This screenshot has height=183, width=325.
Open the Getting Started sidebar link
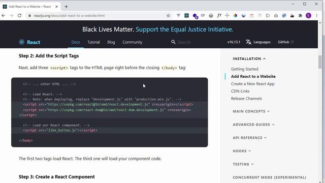(245, 69)
